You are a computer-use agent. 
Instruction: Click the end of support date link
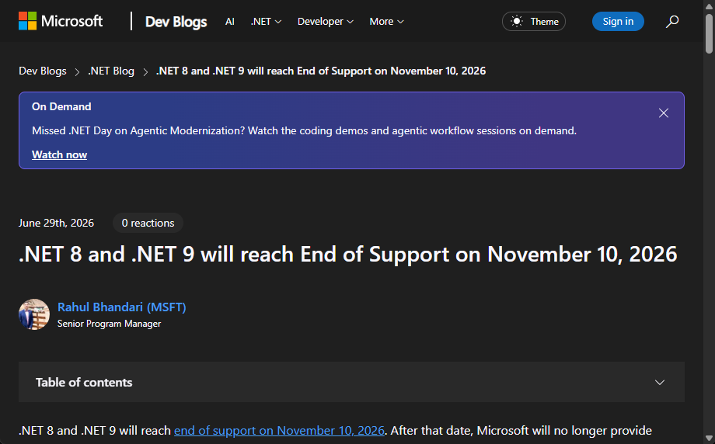[279, 430]
